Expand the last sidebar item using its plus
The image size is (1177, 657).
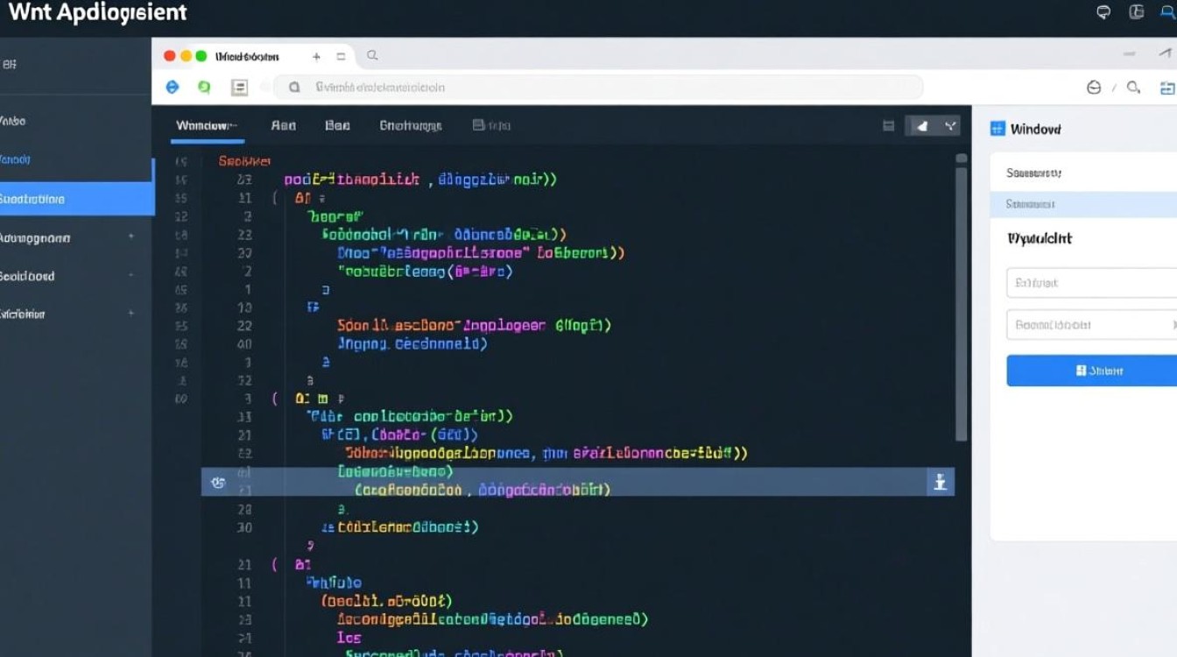[x=130, y=313]
